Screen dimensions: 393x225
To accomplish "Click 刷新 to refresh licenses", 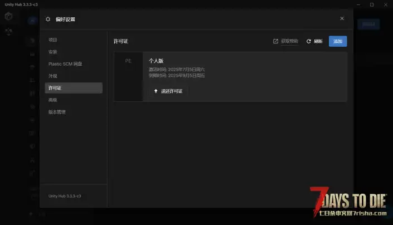I will click(314, 41).
